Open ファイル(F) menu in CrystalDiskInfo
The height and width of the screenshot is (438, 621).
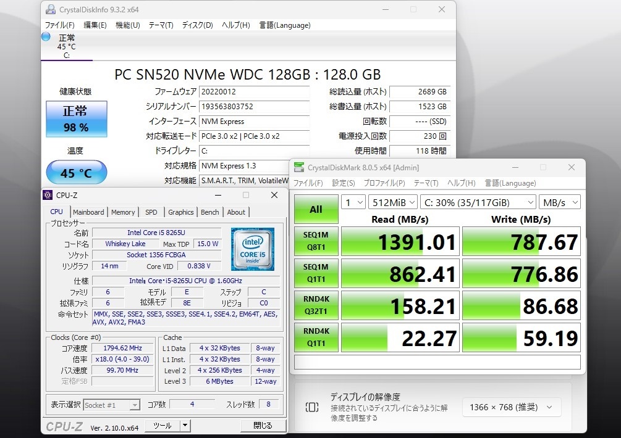point(60,25)
